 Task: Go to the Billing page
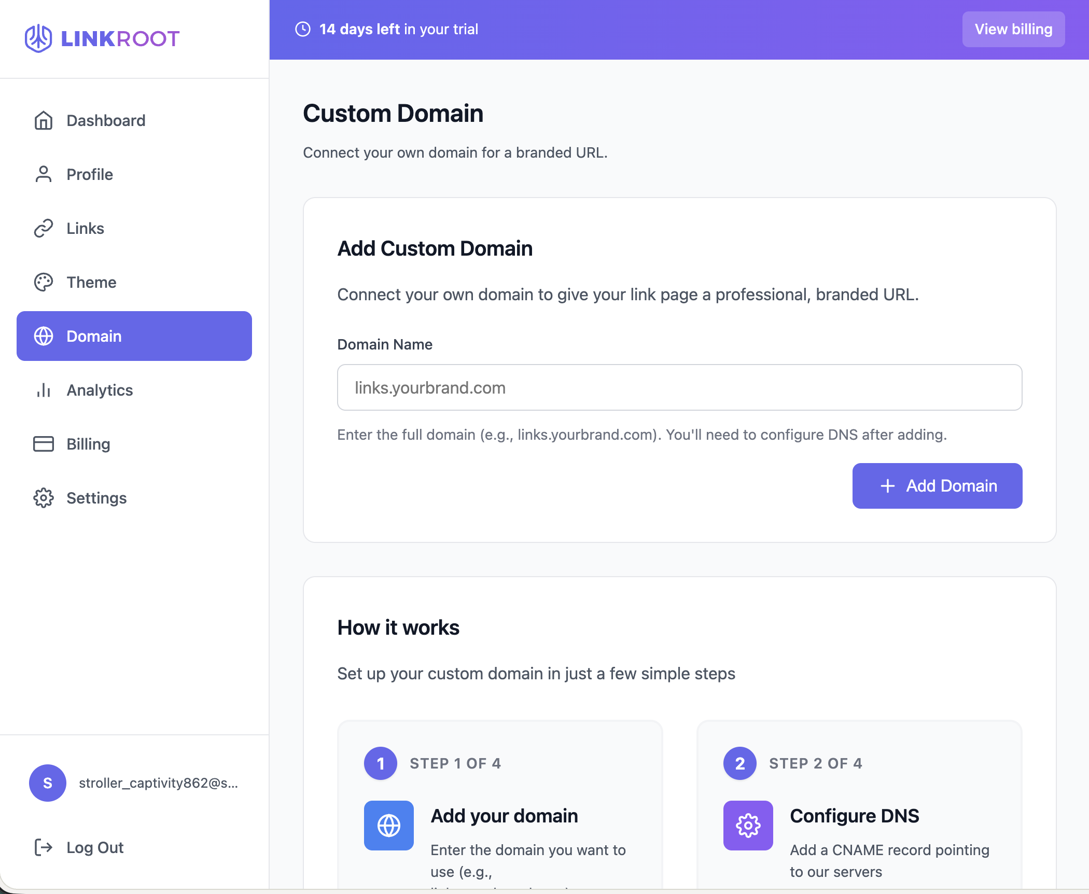(134, 444)
